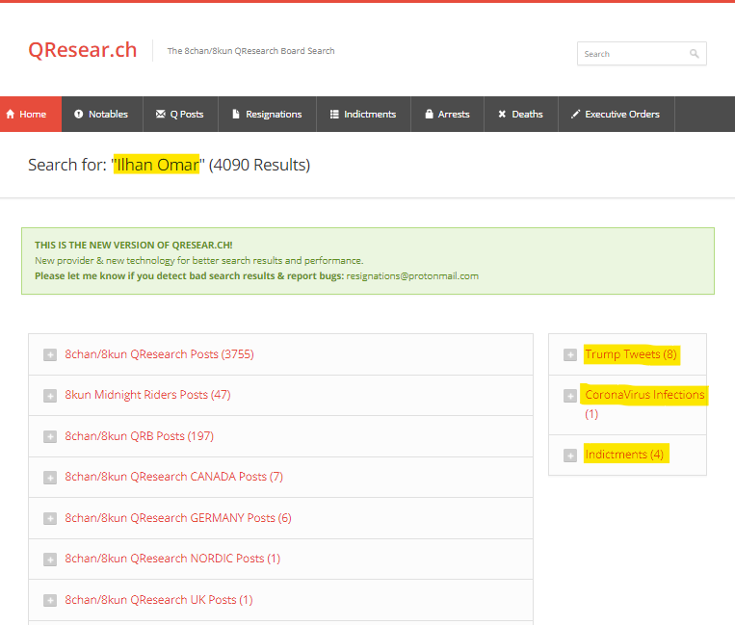The height and width of the screenshot is (625, 735).
Task: Click the Resignations document icon
Action: click(x=236, y=114)
